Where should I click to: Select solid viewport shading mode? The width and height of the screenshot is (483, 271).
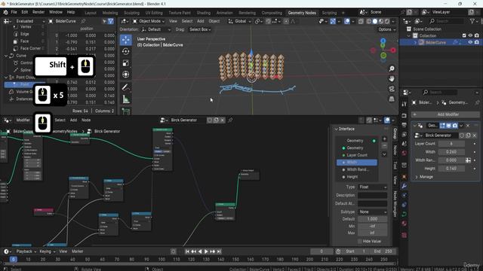(x=375, y=21)
